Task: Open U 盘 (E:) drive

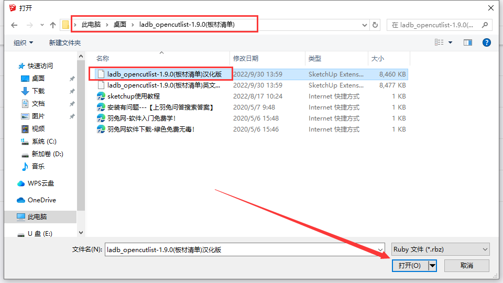Action: pos(35,234)
